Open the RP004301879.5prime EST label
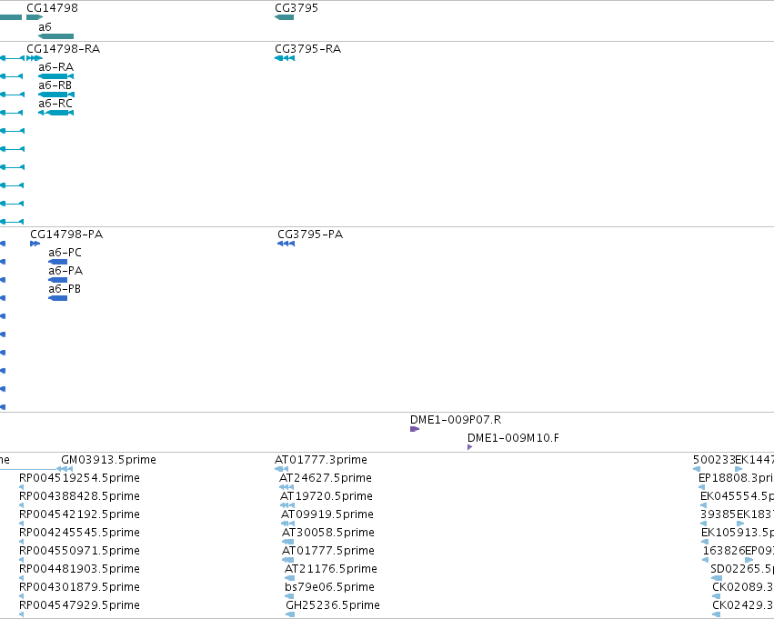The width and height of the screenshot is (774, 619). (79, 587)
